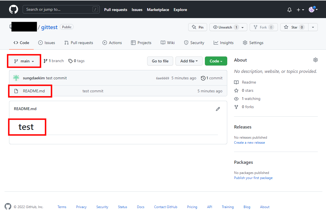
Task: Open sungdaekim author link
Action: click(34, 78)
